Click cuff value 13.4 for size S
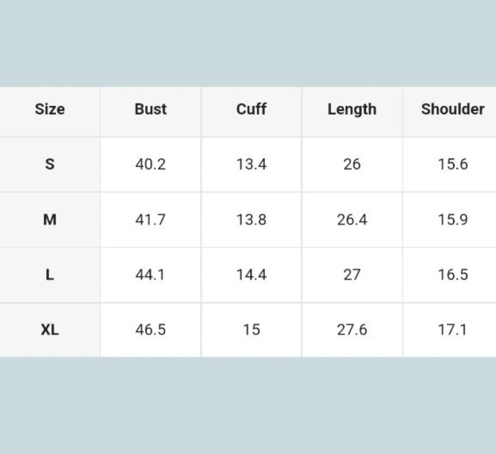Image resolution: width=496 pixels, height=454 pixels. (x=251, y=164)
